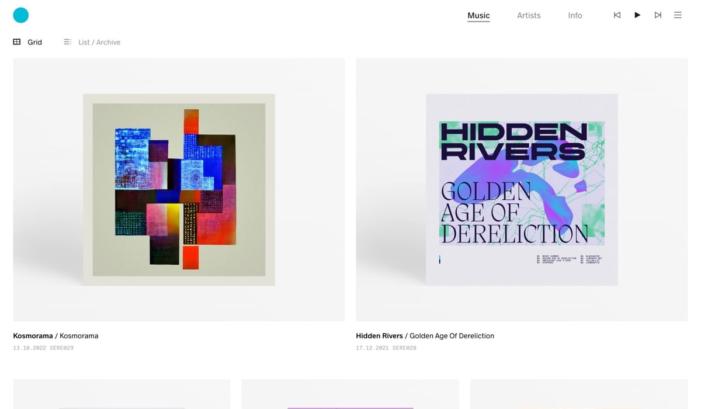The width and height of the screenshot is (701, 409).
Task: Skip to next track
Action: 658,15
